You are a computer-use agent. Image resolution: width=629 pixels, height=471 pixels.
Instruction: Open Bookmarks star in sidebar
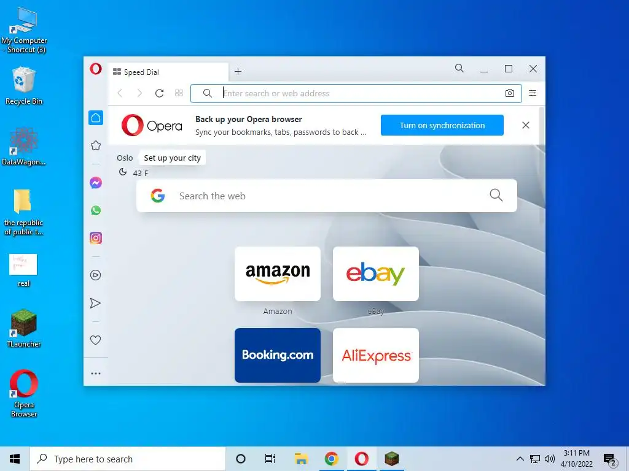(95, 145)
